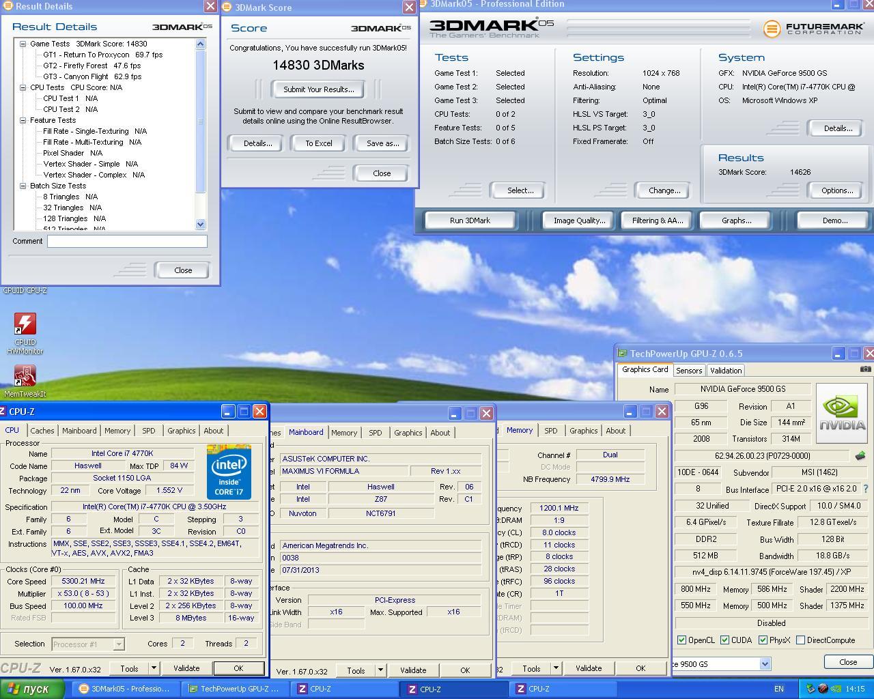This screenshot has width=874, height=699.
Task: Click the CPU-Z title bar Z icon
Action: (3, 412)
